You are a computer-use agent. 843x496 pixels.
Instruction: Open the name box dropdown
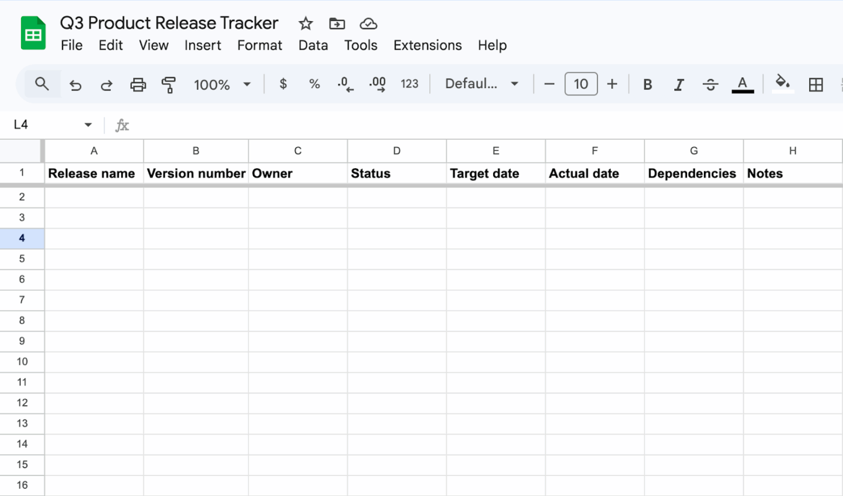click(x=87, y=124)
